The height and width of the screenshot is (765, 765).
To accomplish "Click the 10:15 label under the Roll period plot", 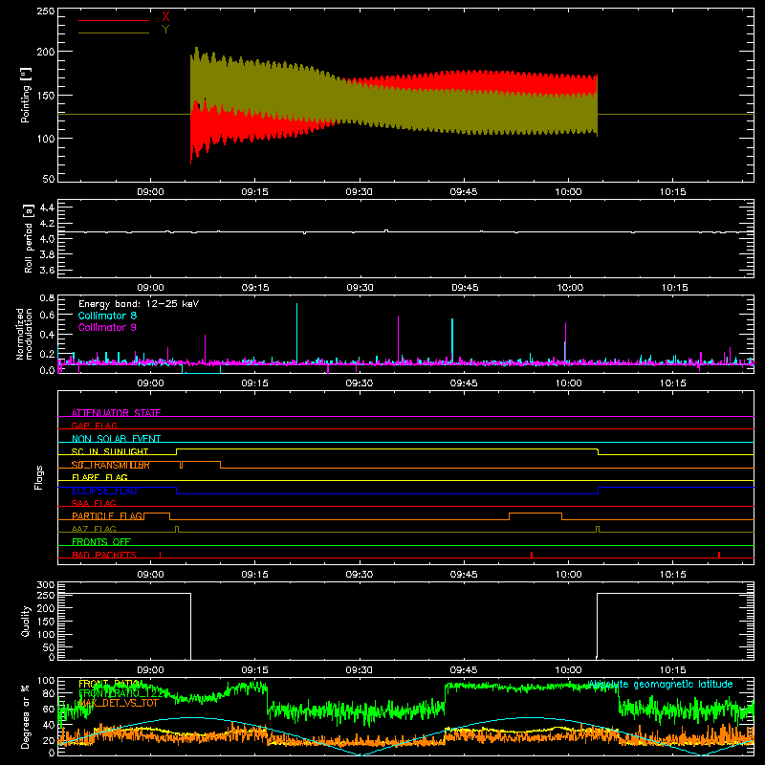I will pos(674,288).
